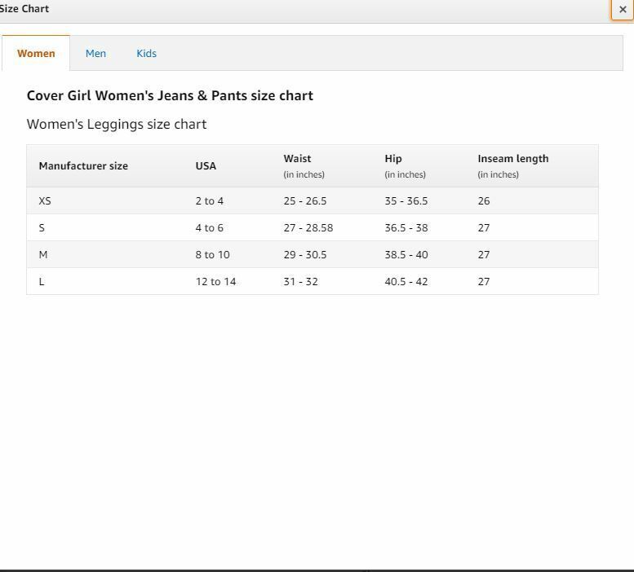Screen dimensions: 634x572
Task: Select the M manufacturer size cell
Action: pyautogui.click(x=43, y=255)
